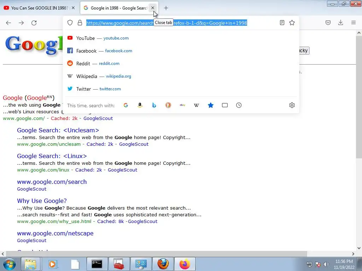
Task: Switch to the YouTube GOOGLE IN 1998 tab
Action: [40, 8]
